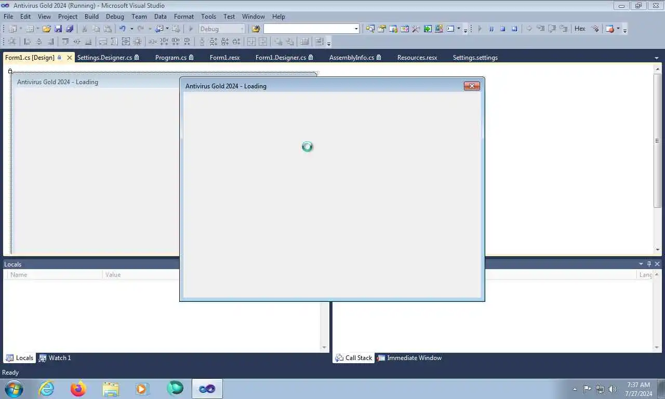Switch to the Watch 1 tab

(x=55, y=358)
